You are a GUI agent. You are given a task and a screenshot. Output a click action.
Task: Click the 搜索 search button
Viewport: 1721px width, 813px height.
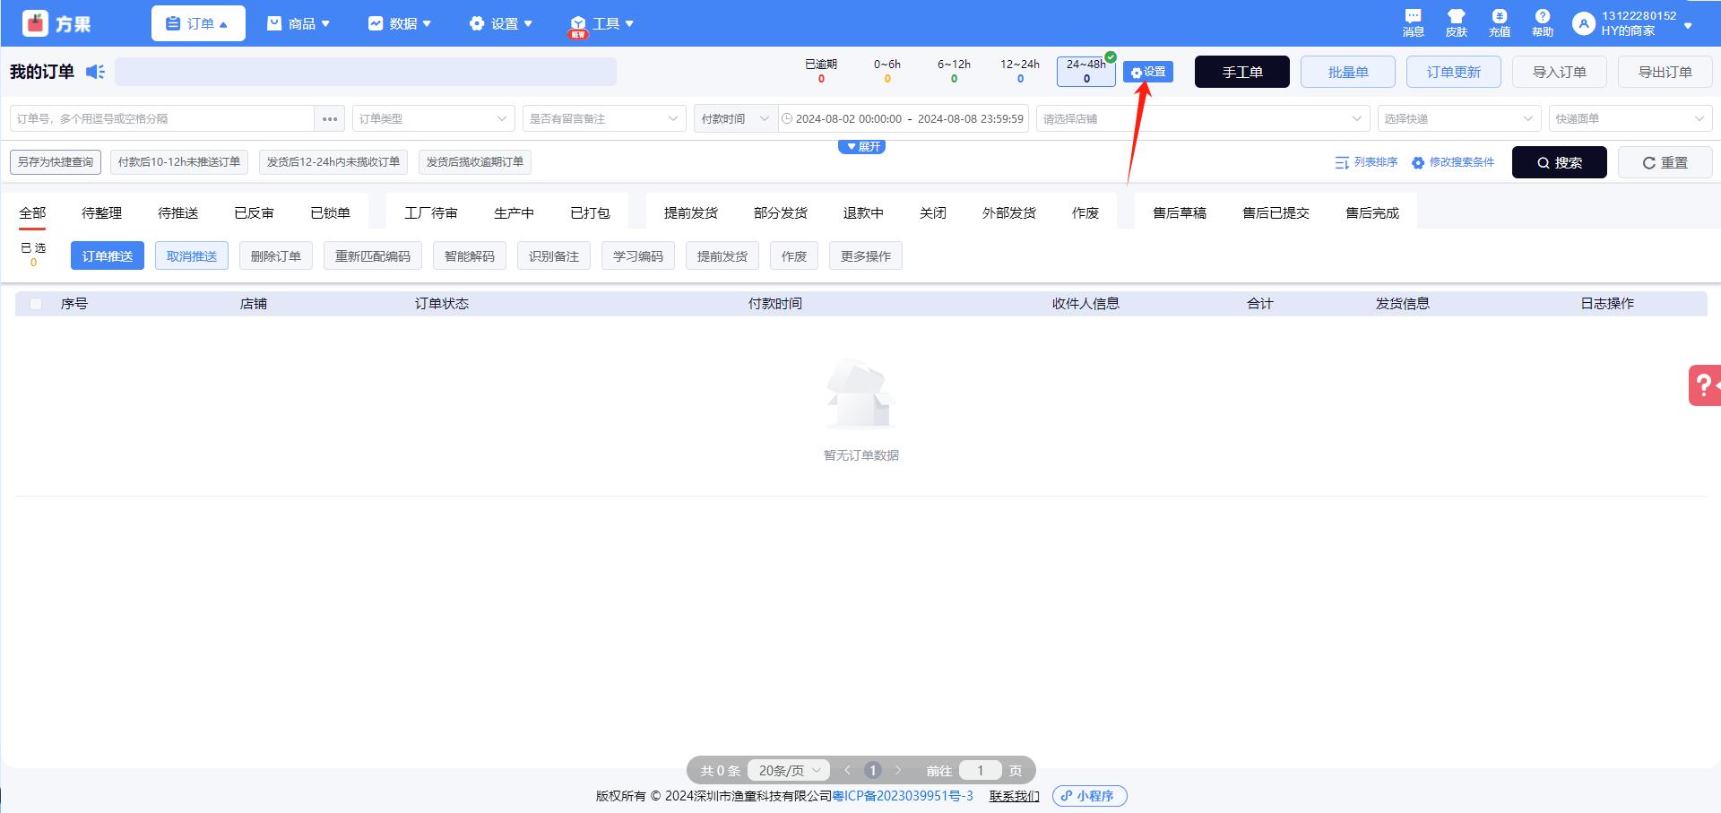pos(1560,162)
